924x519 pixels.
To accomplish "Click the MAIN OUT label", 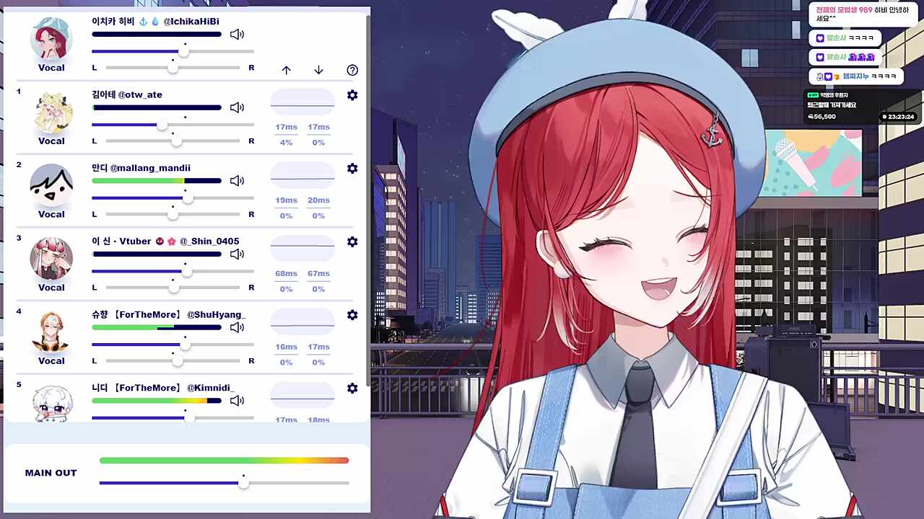I will click(51, 473).
